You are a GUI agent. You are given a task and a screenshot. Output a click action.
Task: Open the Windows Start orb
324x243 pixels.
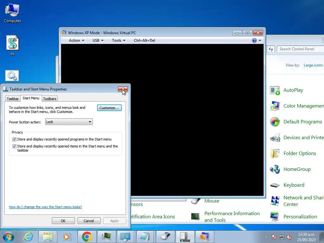[9, 237]
